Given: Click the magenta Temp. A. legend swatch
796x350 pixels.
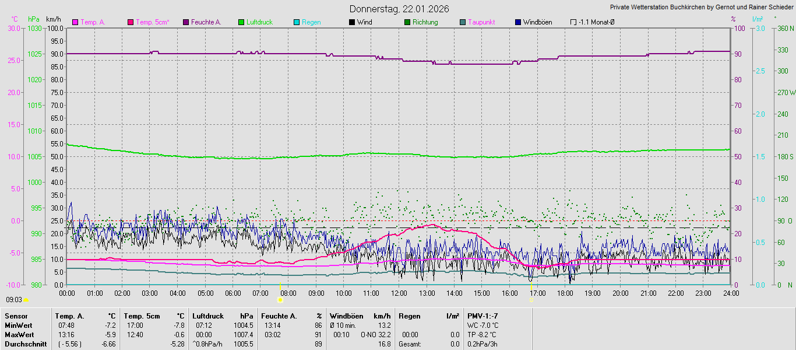Looking at the screenshot, I should pyautogui.click(x=75, y=22).
